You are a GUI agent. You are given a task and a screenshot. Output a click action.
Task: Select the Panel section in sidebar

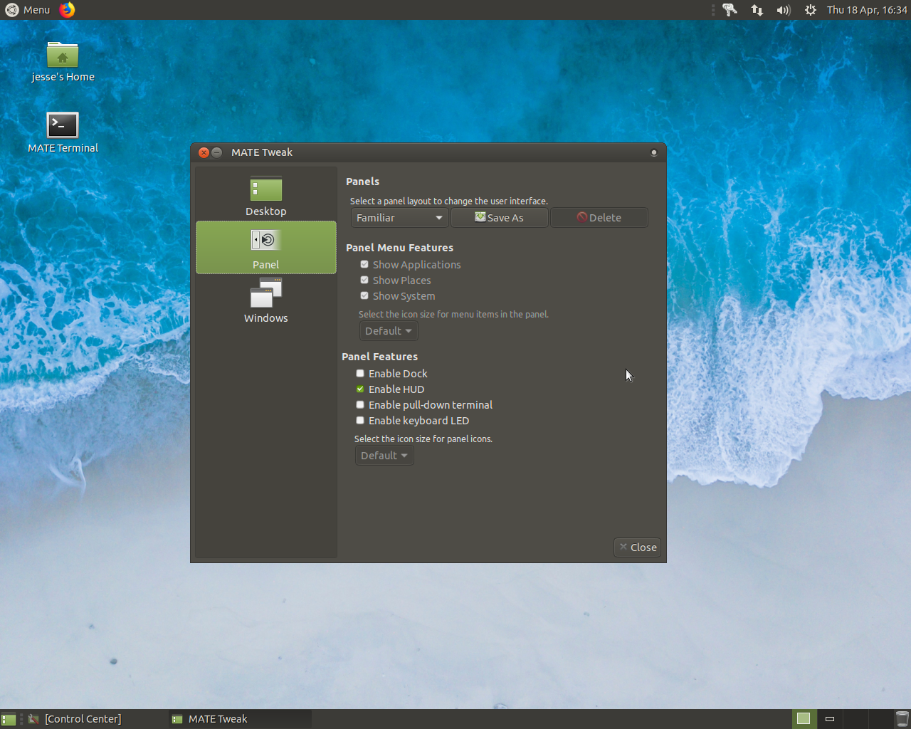coord(265,247)
